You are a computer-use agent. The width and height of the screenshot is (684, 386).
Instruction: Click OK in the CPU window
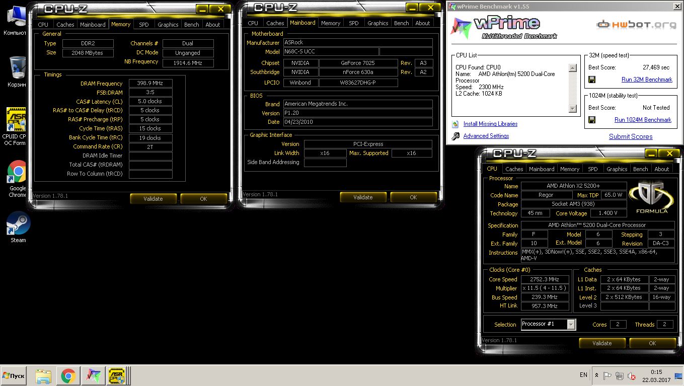[x=652, y=343]
